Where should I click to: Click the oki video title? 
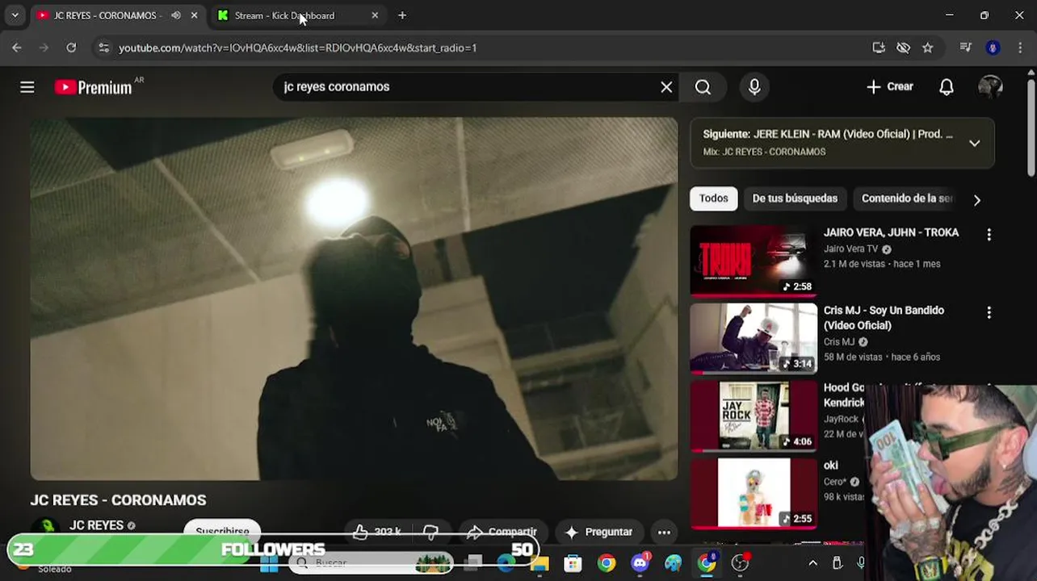point(831,466)
